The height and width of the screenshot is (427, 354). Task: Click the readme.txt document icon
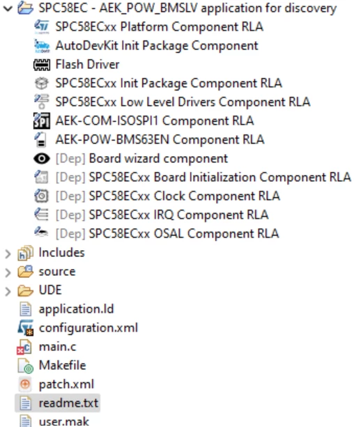click(x=25, y=403)
